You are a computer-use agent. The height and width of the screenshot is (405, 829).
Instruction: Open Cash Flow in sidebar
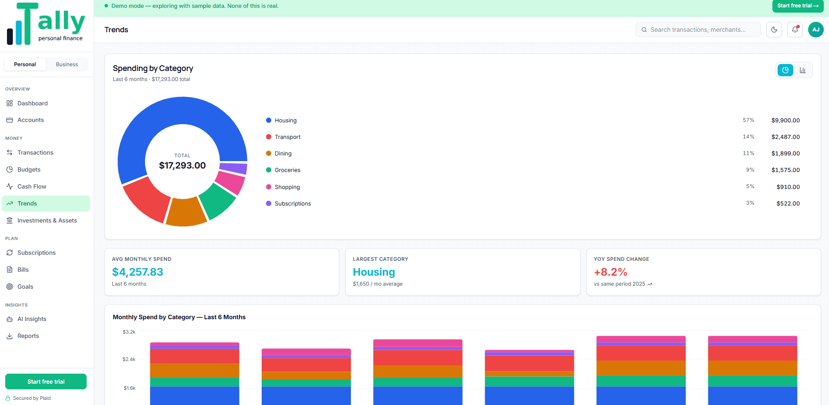pos(46,186)
